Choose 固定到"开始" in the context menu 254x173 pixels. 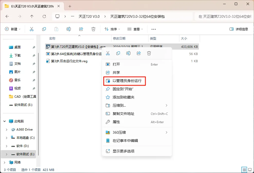tap(137, 89)
